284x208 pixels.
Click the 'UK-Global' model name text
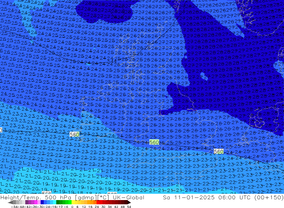pyautogui.click(x=129, y=197)
